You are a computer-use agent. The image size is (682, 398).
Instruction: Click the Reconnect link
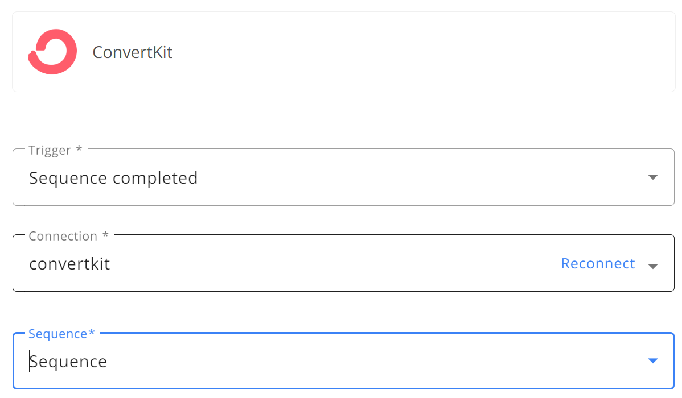pyautogui.click(x=598, y=263)
